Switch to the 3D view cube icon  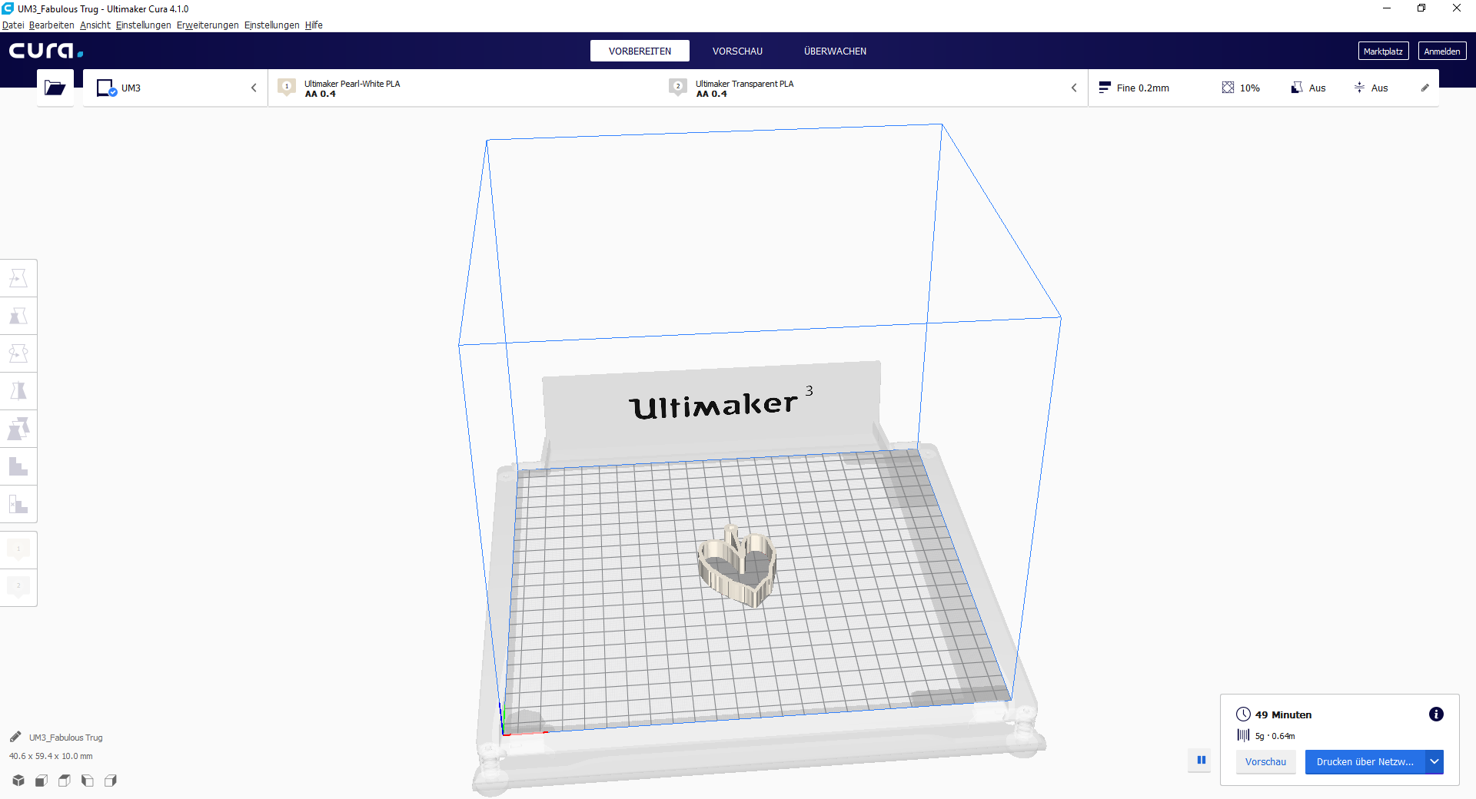click(18, 781)
